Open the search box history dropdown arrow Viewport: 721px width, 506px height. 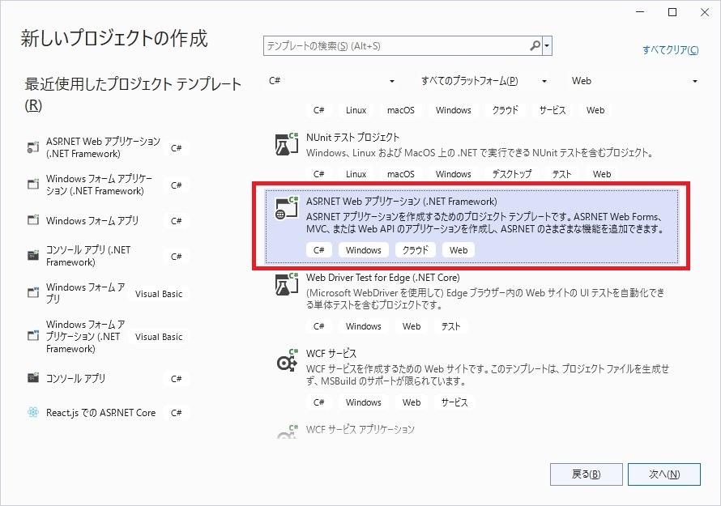tap(547, 46)
